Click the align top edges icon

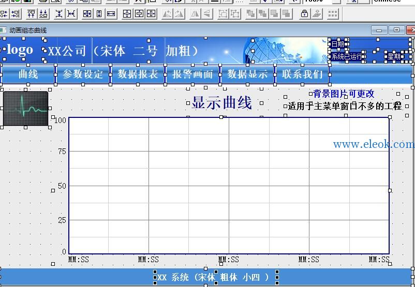31,14
